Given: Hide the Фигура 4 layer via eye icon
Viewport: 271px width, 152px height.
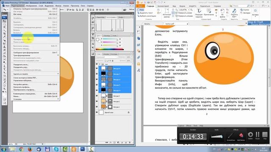Looking at the screenshot, I should point(97,90).
